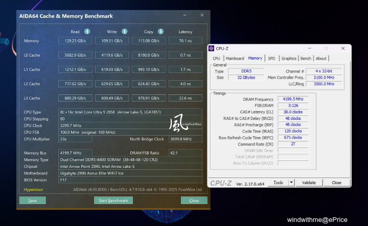Switch to the Bench tab in CPU-Z
Image resolution: width=368 pixels, height=226 pixels.
click(306, 59)
